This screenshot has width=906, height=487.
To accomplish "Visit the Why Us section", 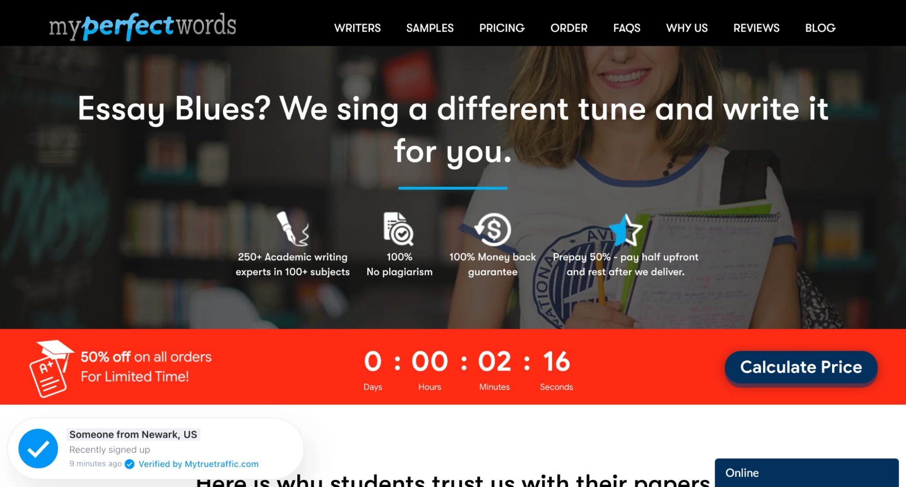I will tap(687, 28).
